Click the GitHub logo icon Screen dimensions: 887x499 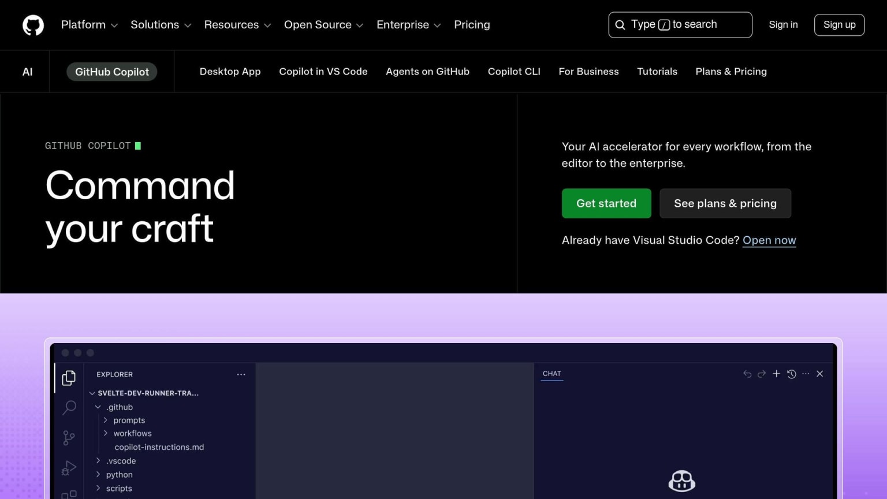pyautogui.click(x=33, y=25)
